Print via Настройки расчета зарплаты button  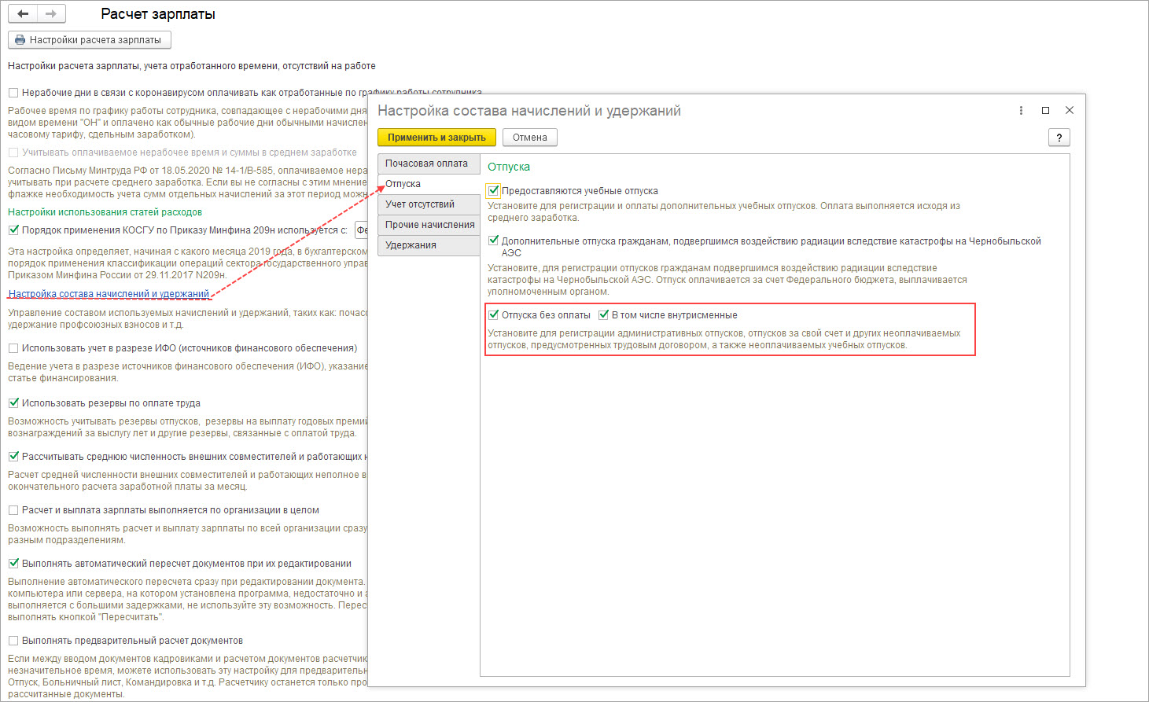[x=89, y=40]
